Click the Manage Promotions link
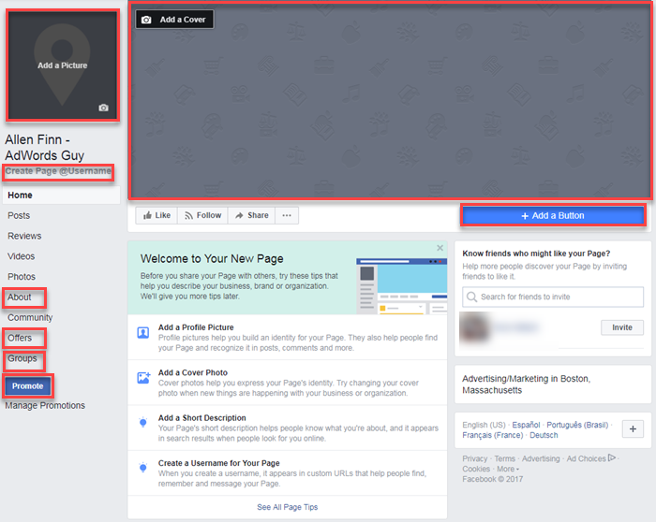The width and height of the screenshot is (656, 522). pyautogui.click(x=45, y=405)
